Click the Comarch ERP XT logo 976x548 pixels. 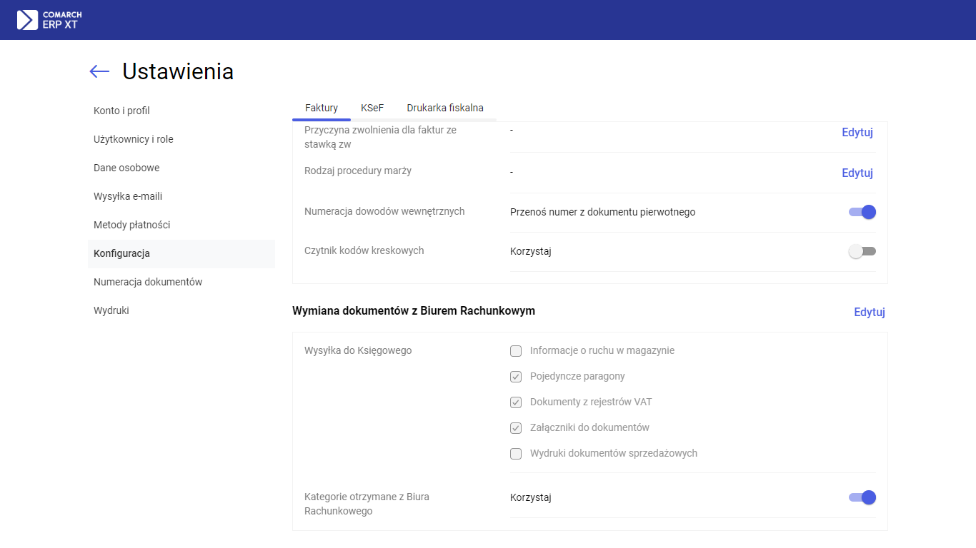[49, 20]
